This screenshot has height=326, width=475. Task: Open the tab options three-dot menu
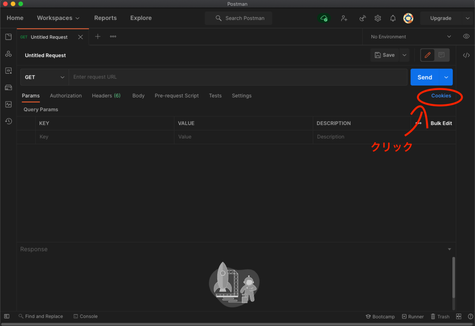(x=113, y=36)
